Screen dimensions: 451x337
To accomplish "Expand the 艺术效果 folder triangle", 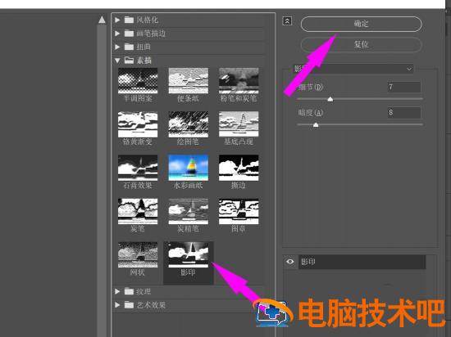I will click(x=117, y=305).
